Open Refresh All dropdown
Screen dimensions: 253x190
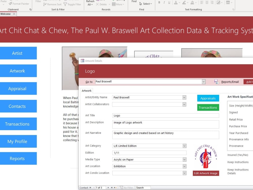tap(90, 5)
